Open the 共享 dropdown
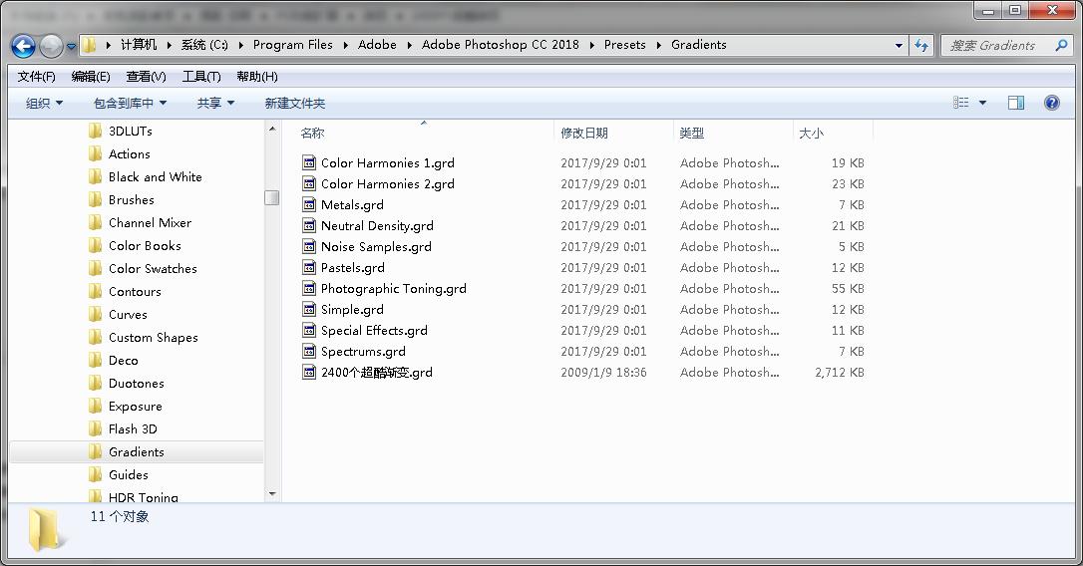Viewport: 1083px width, 566px height. pyautogui.click(x=215, y=103)
